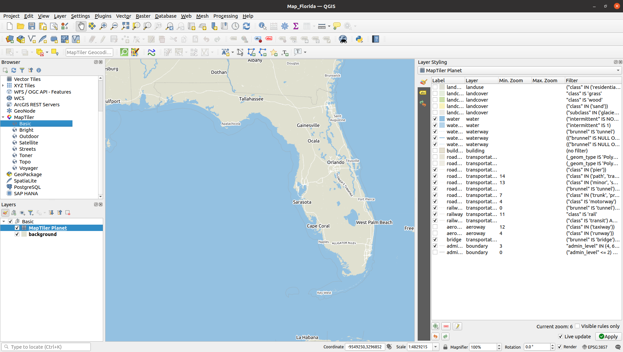623x352 pixels.
Task: Open the layer selector dropdown showing MapTiler Planet
Action: 520,71
